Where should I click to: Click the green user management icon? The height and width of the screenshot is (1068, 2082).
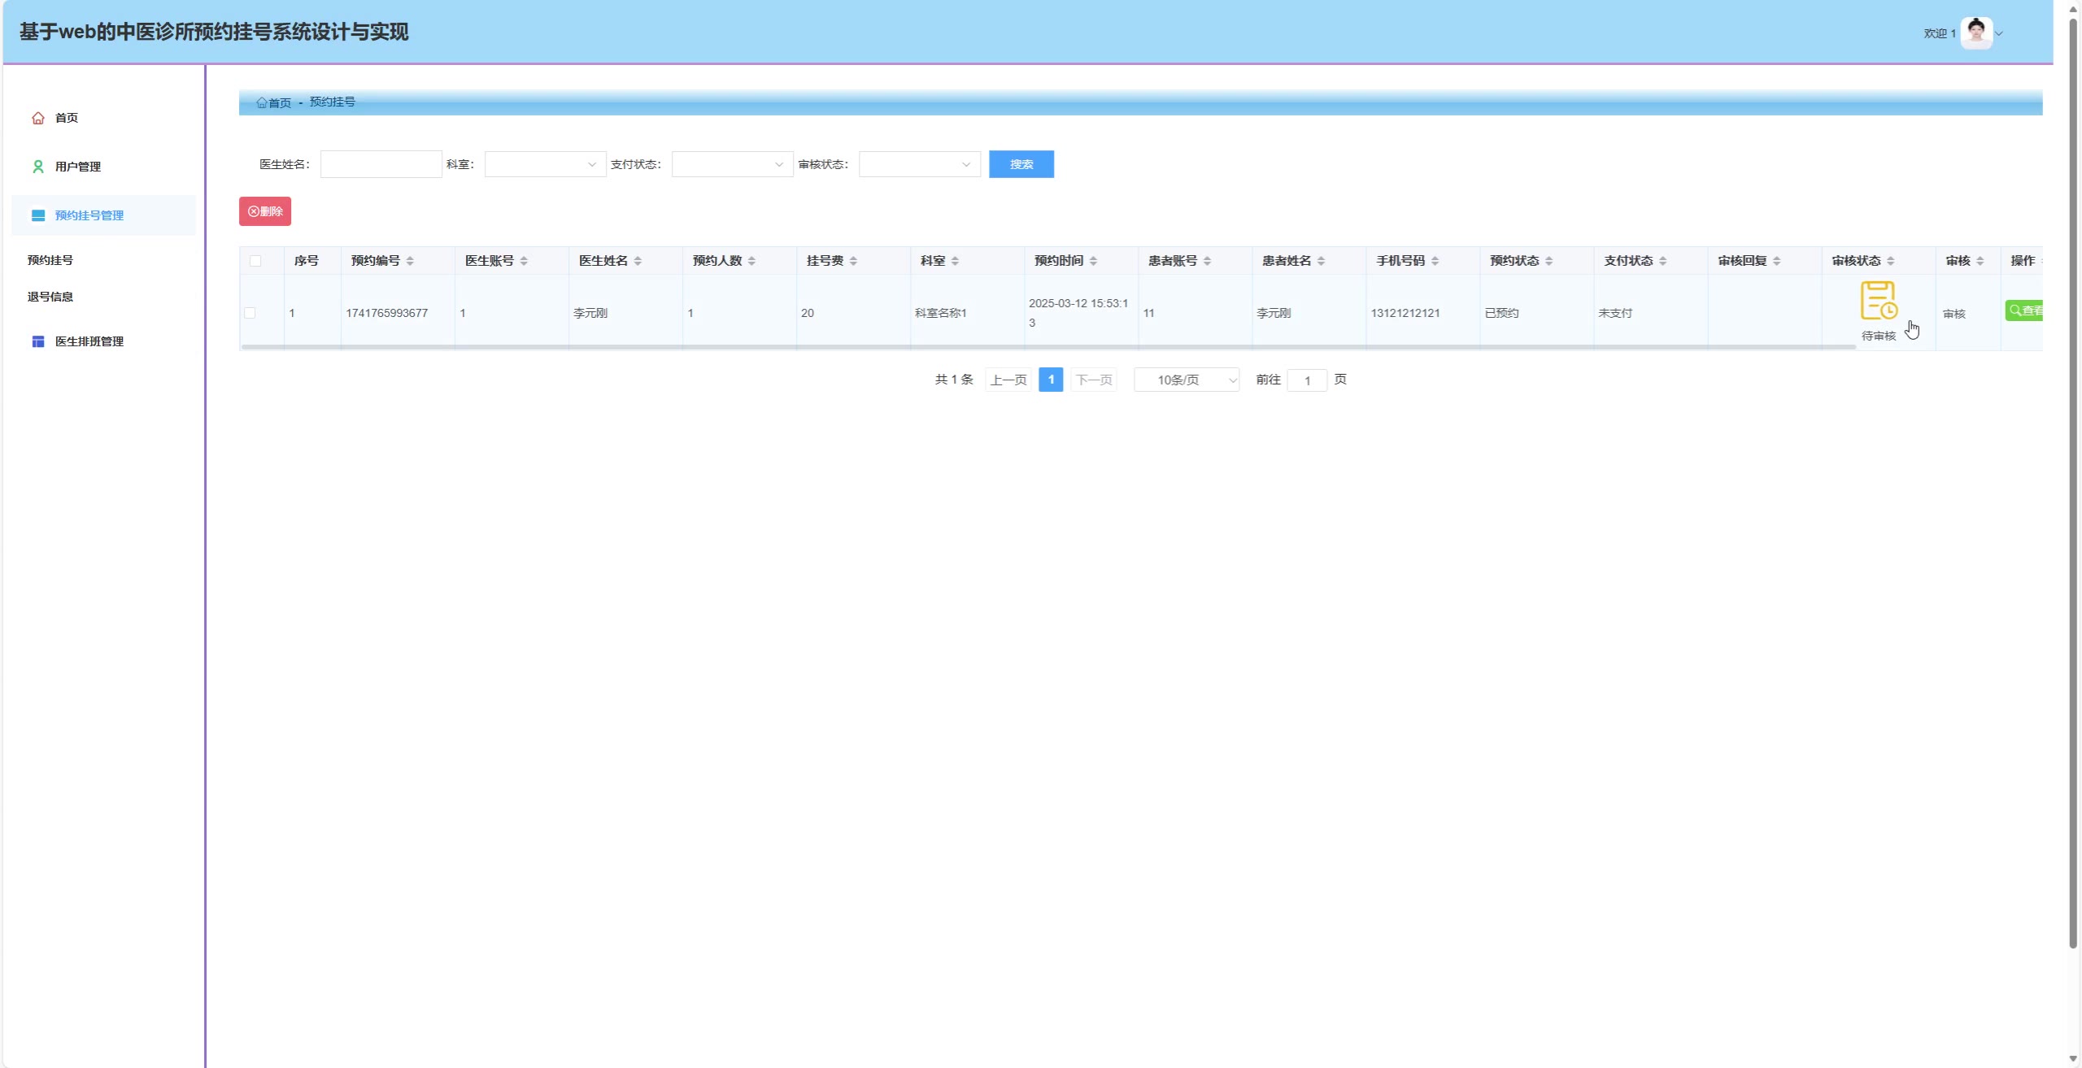[38, 167]
